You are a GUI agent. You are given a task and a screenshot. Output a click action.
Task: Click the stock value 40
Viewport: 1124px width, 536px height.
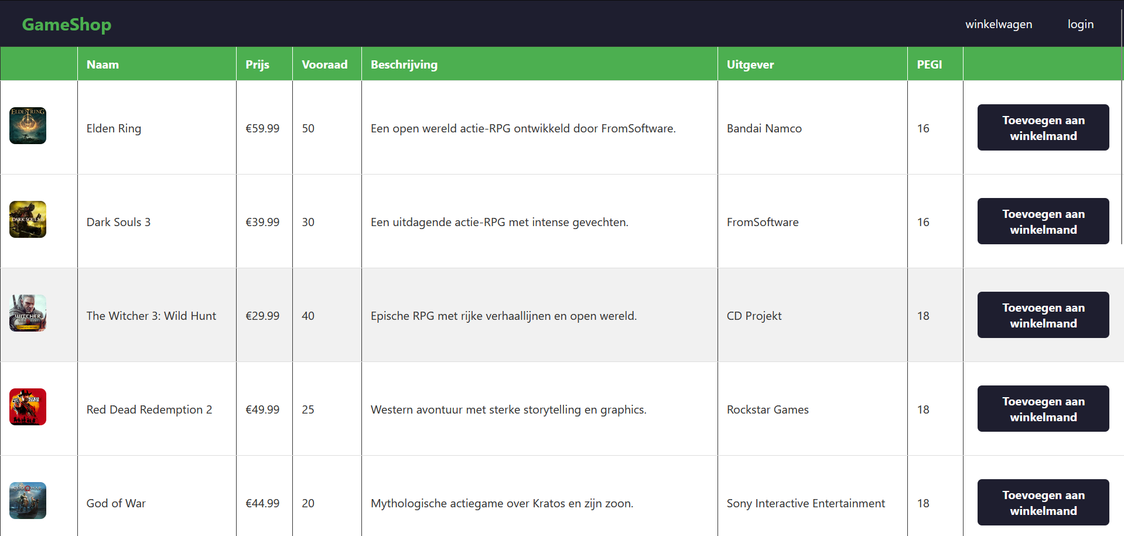coord(308,316)
